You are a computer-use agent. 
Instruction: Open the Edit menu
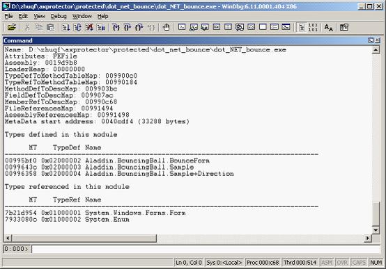[23, 16]
